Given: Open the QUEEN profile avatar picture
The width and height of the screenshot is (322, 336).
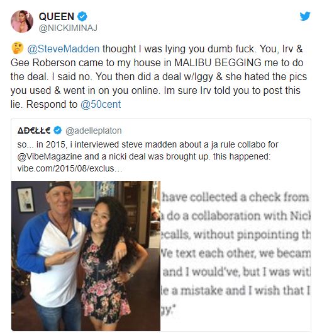Looking at the screenshot, I should [22, 21].
